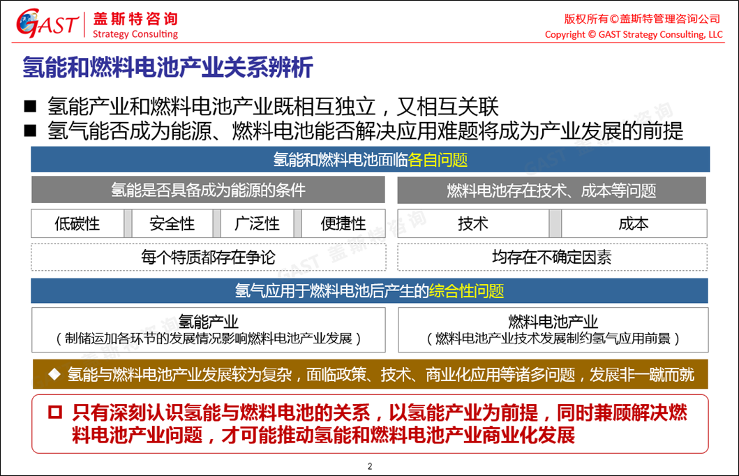The image size is (739, 476).
Task: Click the copyright notice Copyright © GAST Strategy Consulting
Action: [x=634, y=34]
